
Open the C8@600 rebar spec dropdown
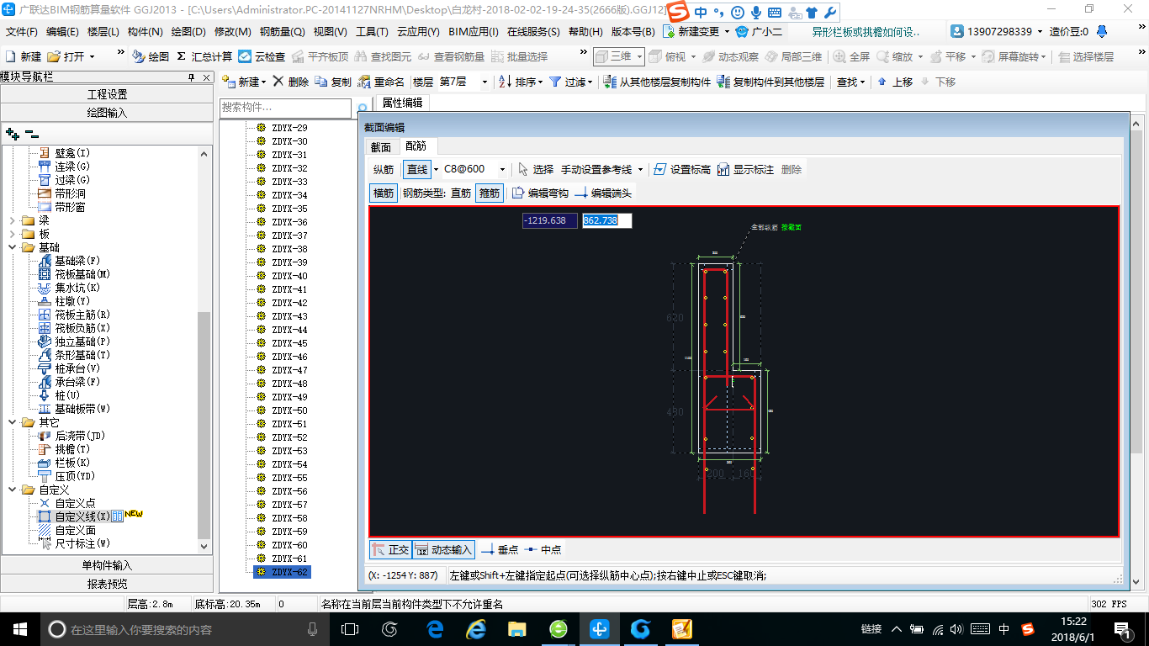click(x=502, y=169)
